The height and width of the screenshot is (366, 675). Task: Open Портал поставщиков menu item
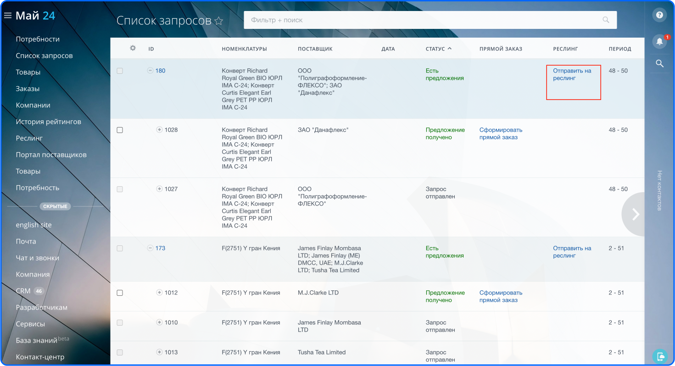tap(51, 155)
